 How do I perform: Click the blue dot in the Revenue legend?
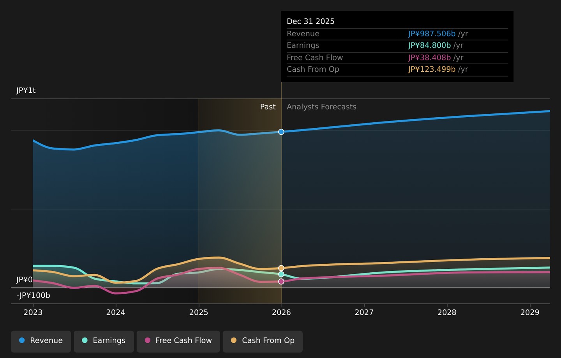22,340
